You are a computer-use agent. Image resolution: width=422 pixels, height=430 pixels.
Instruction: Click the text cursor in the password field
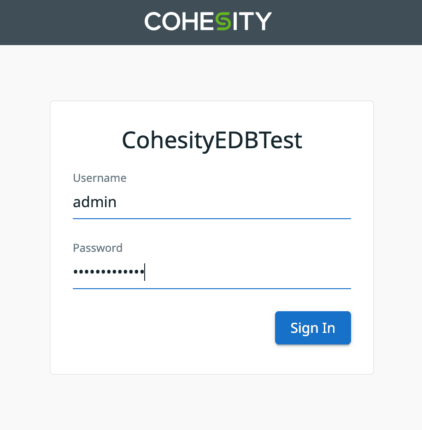pyautogui.click(x=145, y=272)
